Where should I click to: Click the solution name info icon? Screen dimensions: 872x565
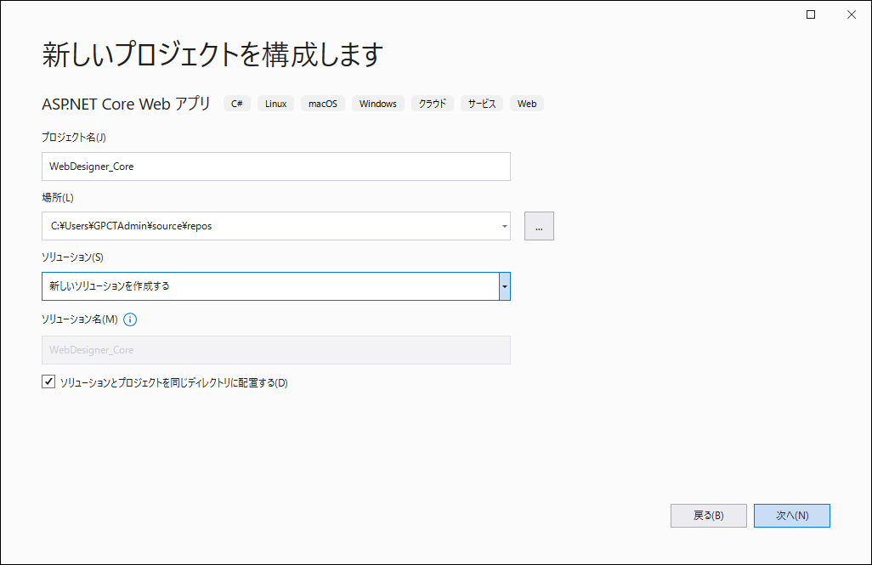pos(129,319)
